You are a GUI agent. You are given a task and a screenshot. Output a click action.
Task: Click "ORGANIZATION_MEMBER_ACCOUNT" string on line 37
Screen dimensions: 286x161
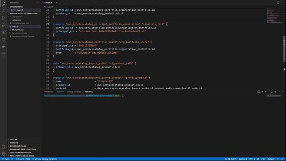(x=98, y=53)
